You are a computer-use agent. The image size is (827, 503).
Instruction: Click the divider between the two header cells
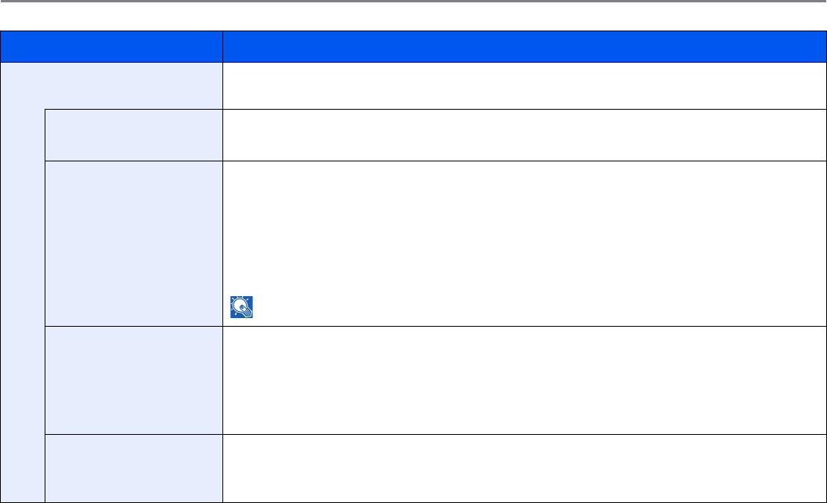point(222,47)
